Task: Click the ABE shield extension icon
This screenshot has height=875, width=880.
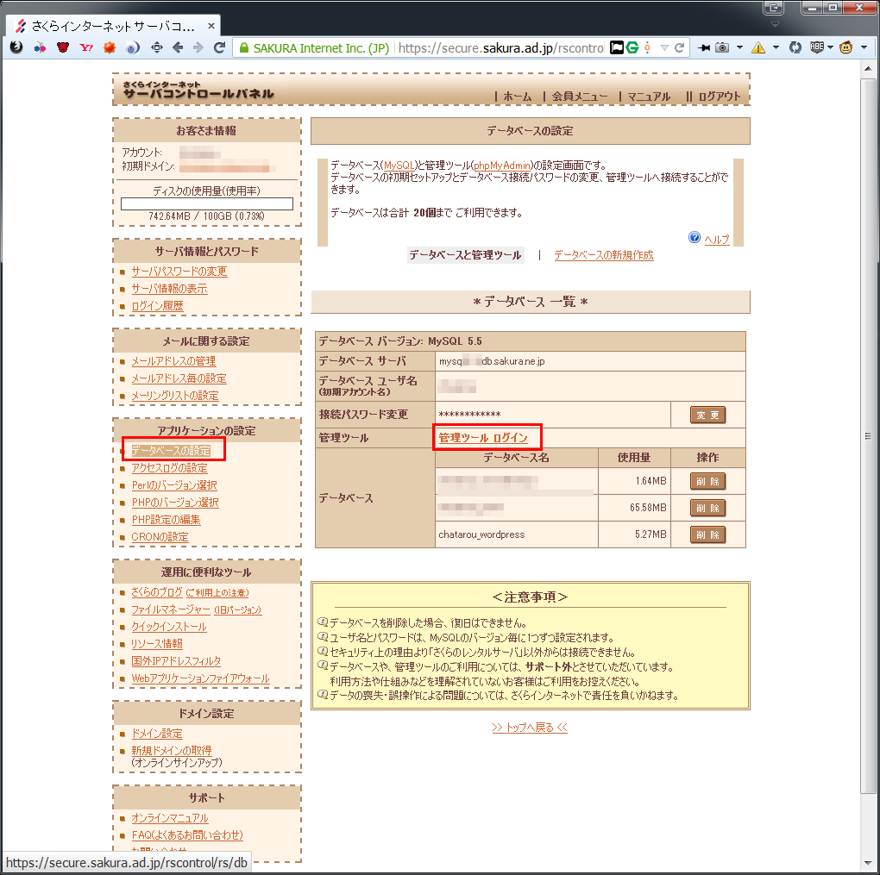Action: (x=817, y=47)
